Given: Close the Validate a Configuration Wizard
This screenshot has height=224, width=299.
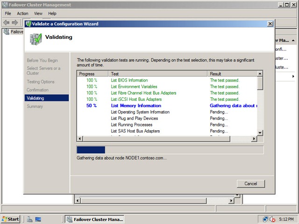Looking at the screenshot, I should point(270,24).
